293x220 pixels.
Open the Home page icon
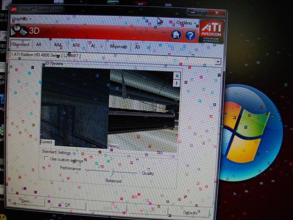pos(176,35)
